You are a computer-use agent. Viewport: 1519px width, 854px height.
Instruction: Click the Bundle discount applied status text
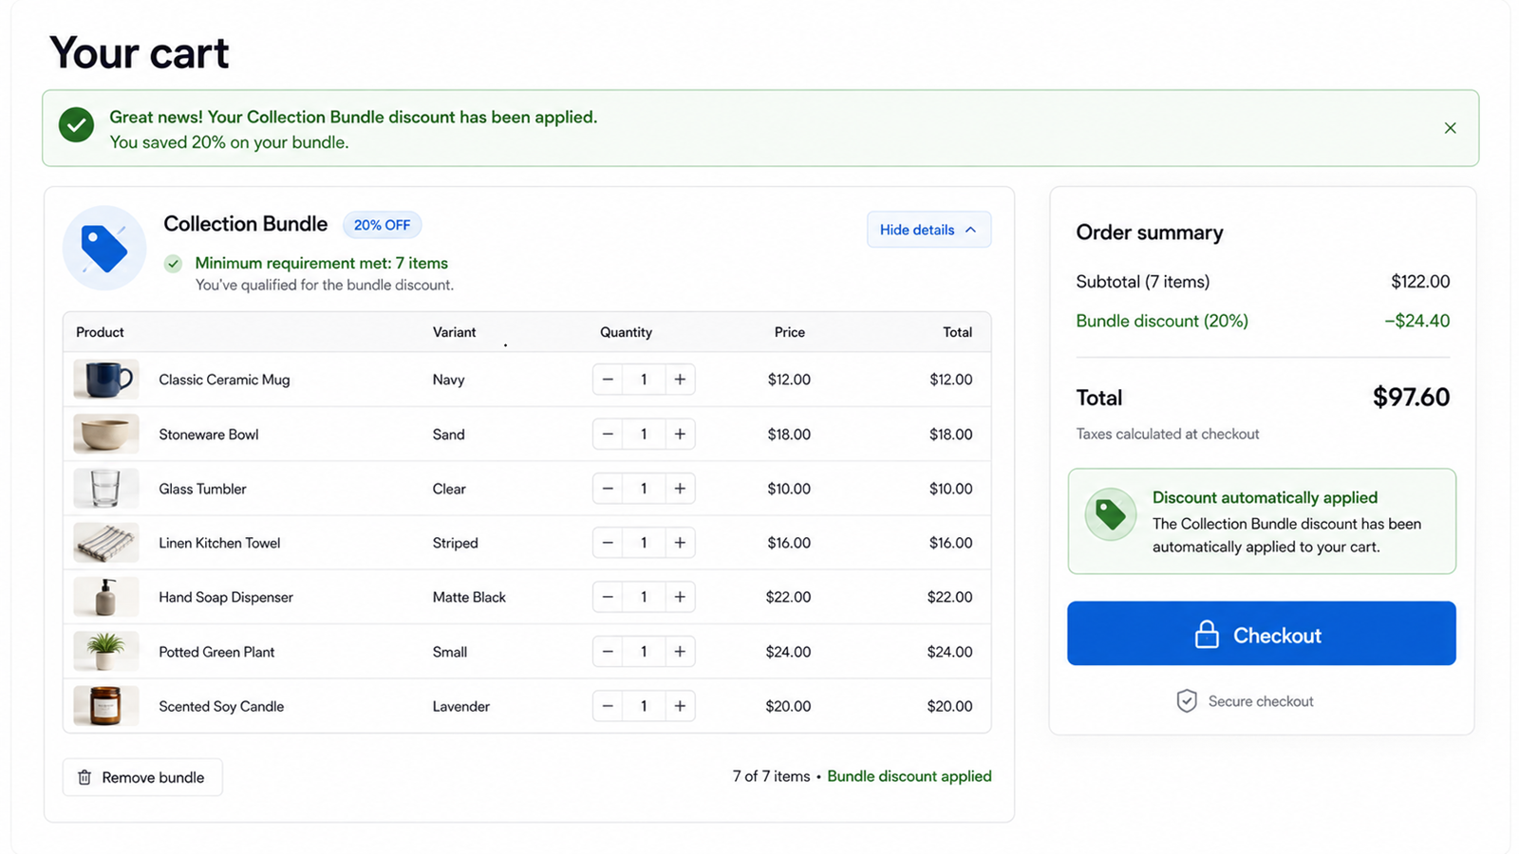pyautogui.click(x=910, y=776)
